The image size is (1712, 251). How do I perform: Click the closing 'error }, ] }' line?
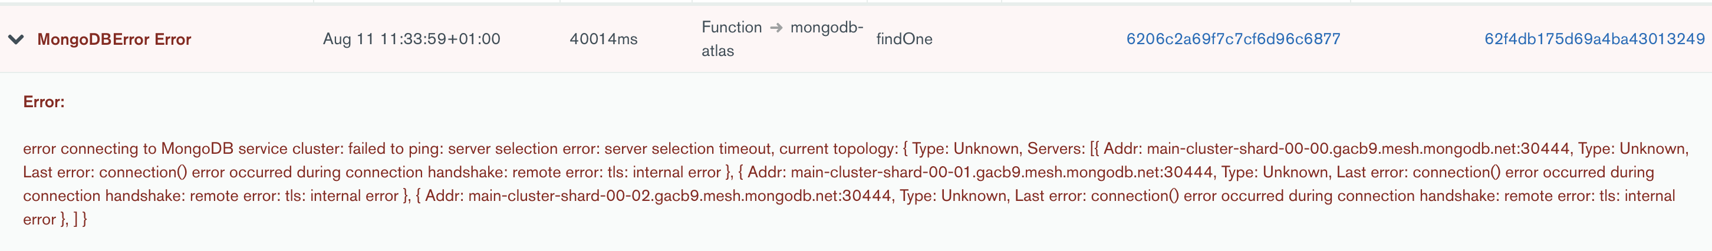click(55, 220)
